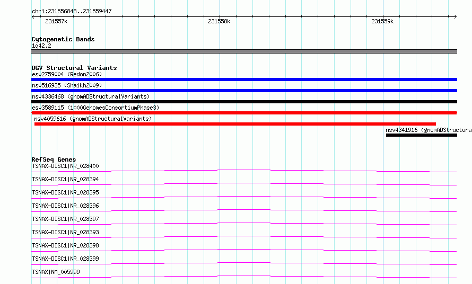Click the 231558k ruler tick label
Viewport: 472px width, 284px height.
(x=219, y=21)
